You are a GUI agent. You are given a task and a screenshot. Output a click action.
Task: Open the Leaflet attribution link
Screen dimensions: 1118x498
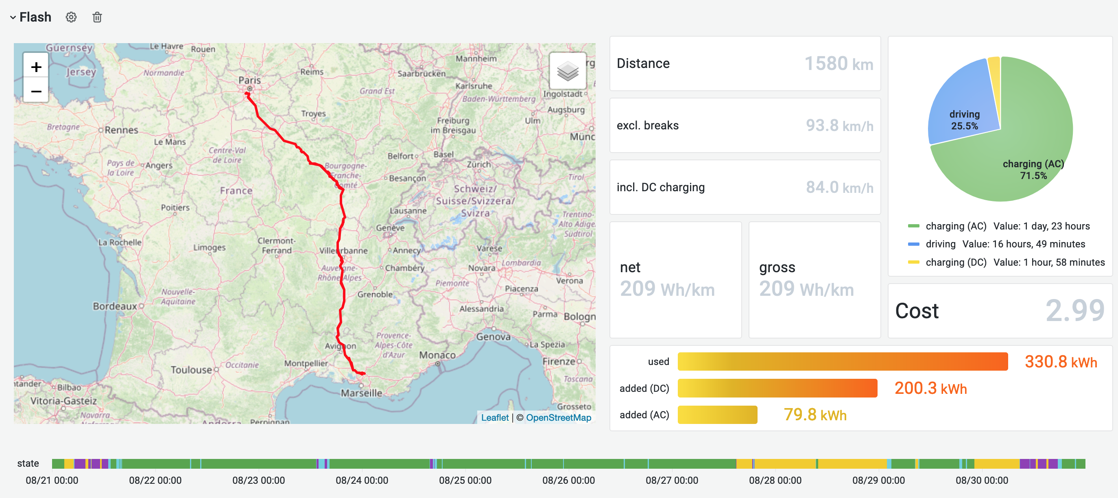495,417
